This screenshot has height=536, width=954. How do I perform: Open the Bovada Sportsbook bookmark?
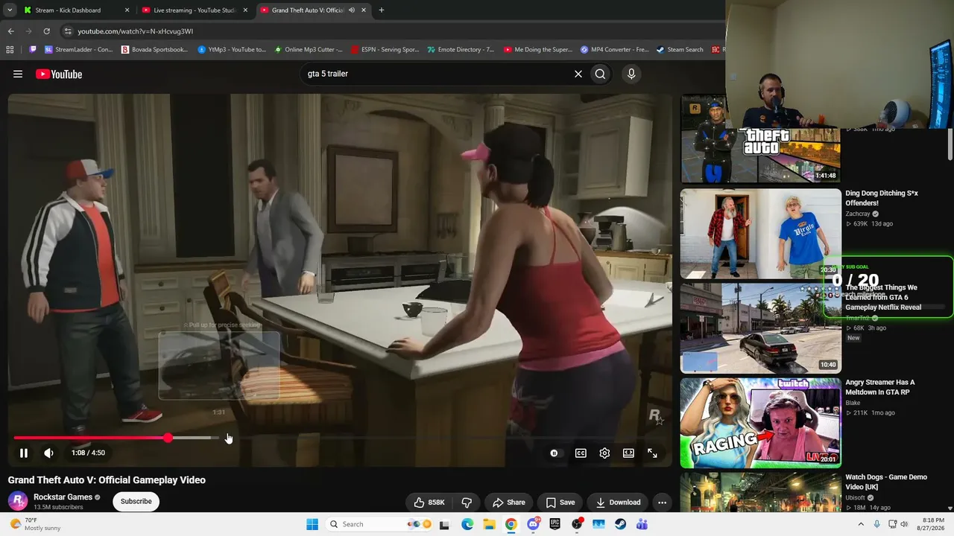pyautogui.click(x=154, y=50)
